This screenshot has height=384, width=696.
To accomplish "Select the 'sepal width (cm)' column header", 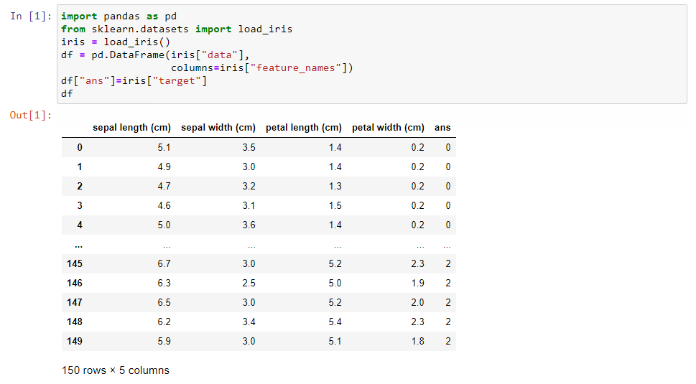I will click(x=218, y=128).
